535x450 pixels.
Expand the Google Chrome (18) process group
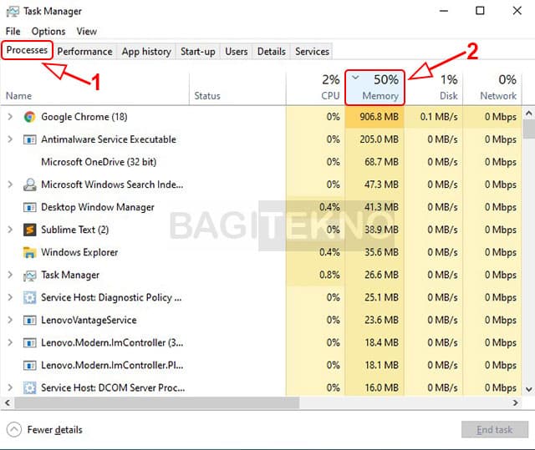coord(10,117)
